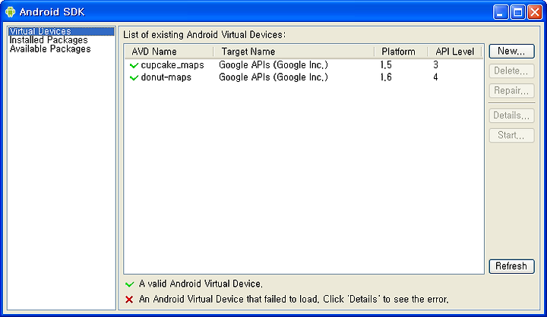547x317 pixels.
Task: Sort by the API Level column header
Action: click(x=454, y=52)
